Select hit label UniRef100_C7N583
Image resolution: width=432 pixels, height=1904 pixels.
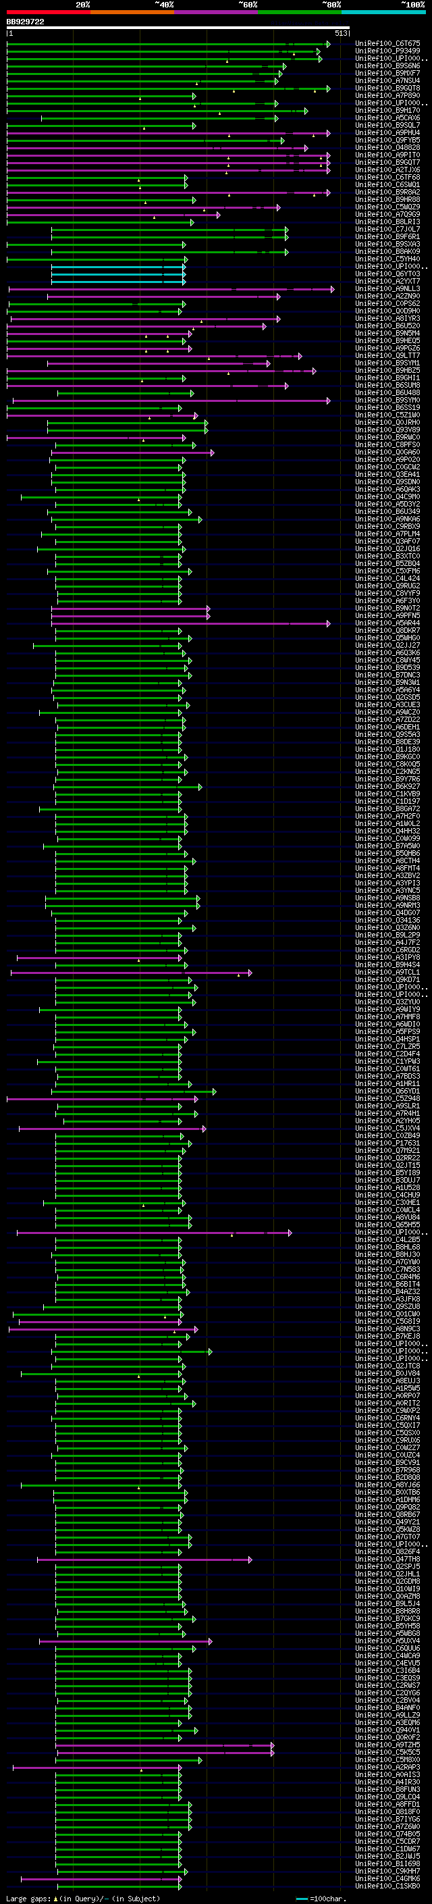point(387,1270)
